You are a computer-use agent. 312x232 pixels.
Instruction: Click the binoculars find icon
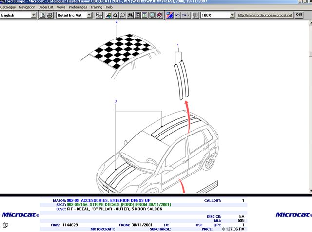(x=130, y=16)
